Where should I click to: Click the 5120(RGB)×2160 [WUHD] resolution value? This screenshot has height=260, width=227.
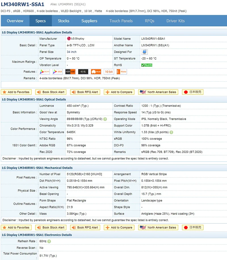click(84, 174)
